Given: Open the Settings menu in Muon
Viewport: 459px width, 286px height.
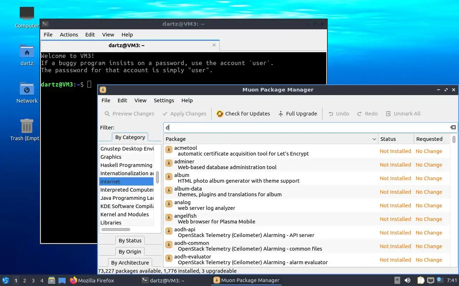Looking at the screenshot, I should coord(164,100).
